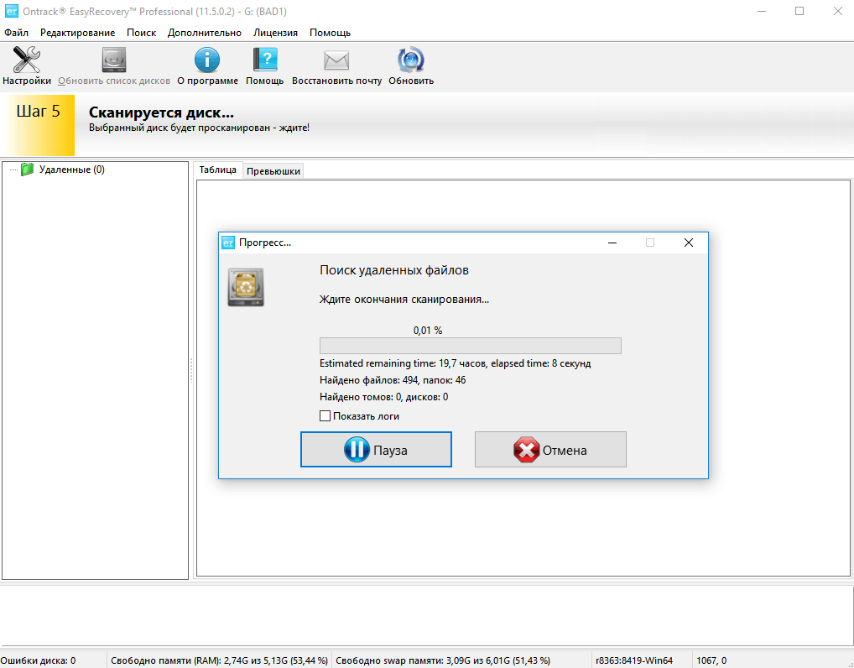The image size is (854, 668).
Task: Open the Помощь help book icon
Action: click(265, 61)
